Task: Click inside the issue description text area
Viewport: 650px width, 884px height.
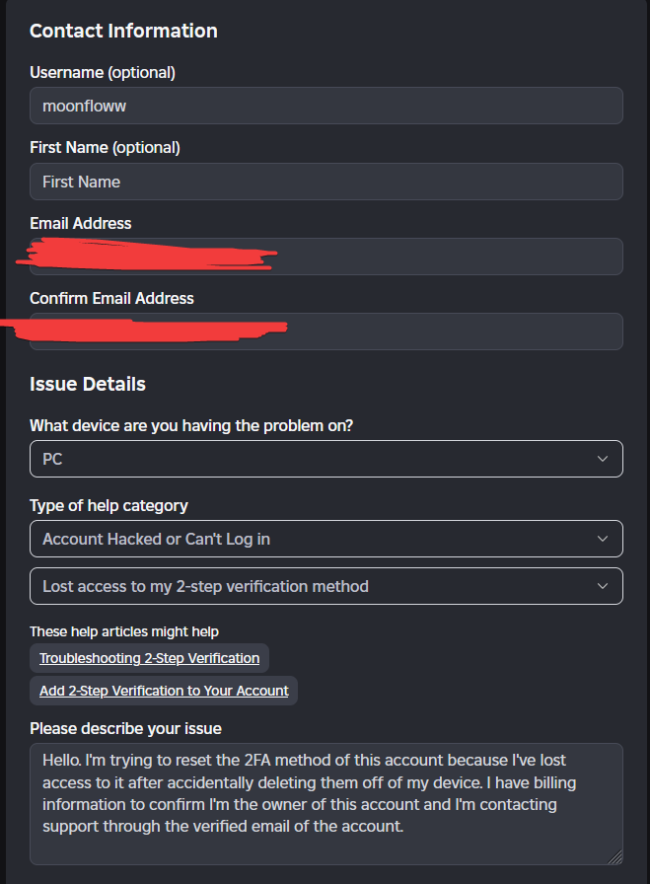Action: pos(325,803)
